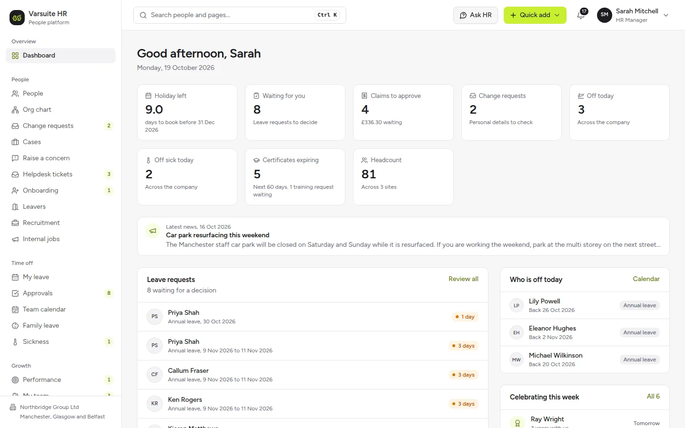Click the Helpdesk tickets inbox icon
Image resolution: width=685 pixels, height=428 pixels.
coord(15,175)
